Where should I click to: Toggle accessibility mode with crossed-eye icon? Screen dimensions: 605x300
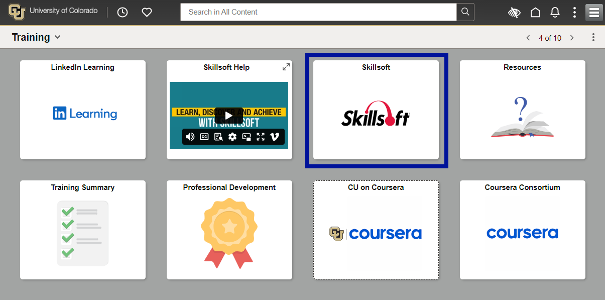coord(514,13)
